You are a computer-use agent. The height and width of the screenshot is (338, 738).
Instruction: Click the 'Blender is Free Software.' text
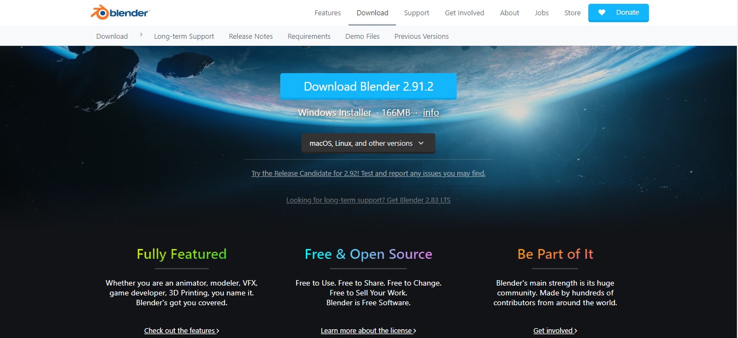click(368, 303)
